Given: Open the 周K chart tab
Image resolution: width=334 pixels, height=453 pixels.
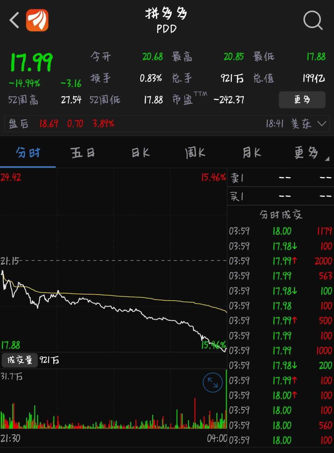Looking at the screenshot, I should click(195, 153).
